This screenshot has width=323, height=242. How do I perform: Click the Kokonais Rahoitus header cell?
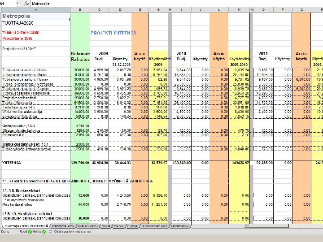point(80,56)
